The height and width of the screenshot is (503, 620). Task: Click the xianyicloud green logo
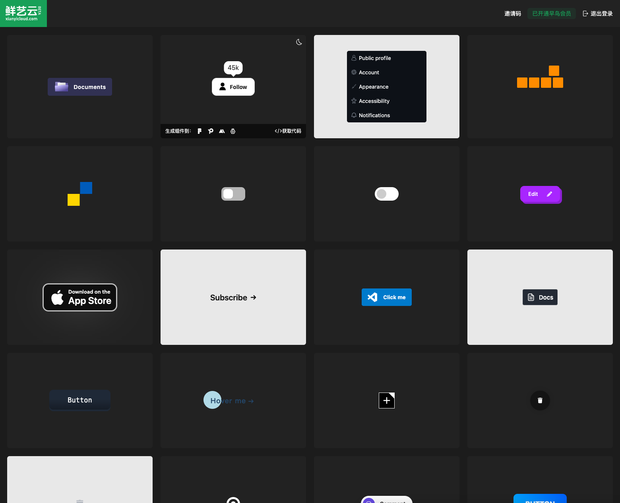point(23,14)
